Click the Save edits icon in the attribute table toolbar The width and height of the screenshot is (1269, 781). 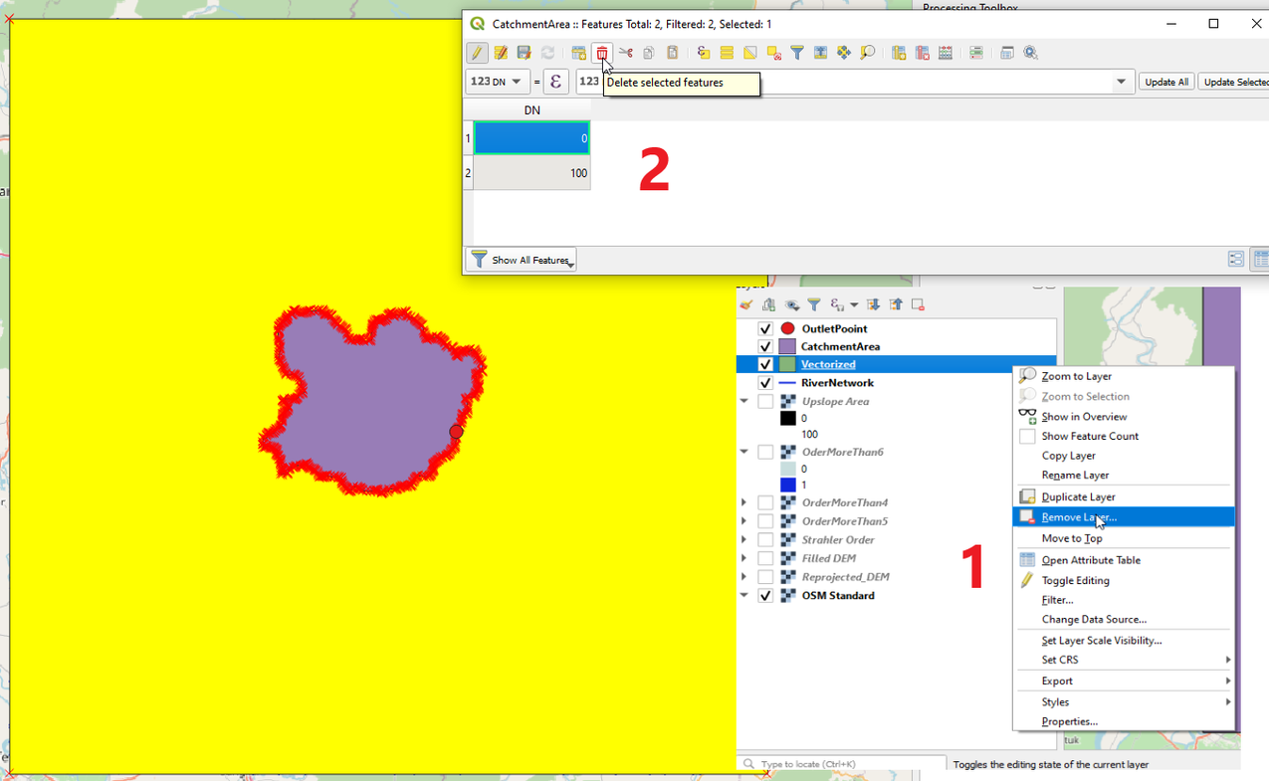coord(524,53)
